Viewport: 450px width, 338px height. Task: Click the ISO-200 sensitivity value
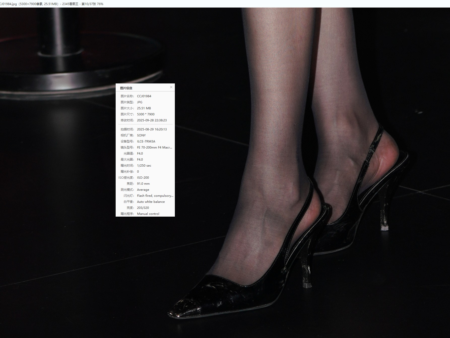143,178
